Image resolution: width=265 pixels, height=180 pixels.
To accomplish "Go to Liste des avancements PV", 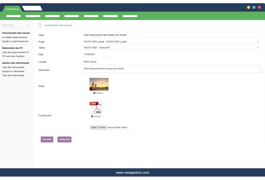I will pos(15,52).
